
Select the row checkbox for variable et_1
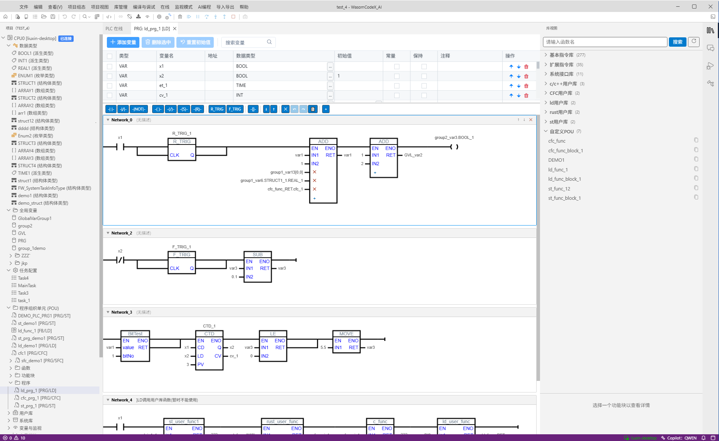(109, 86)
